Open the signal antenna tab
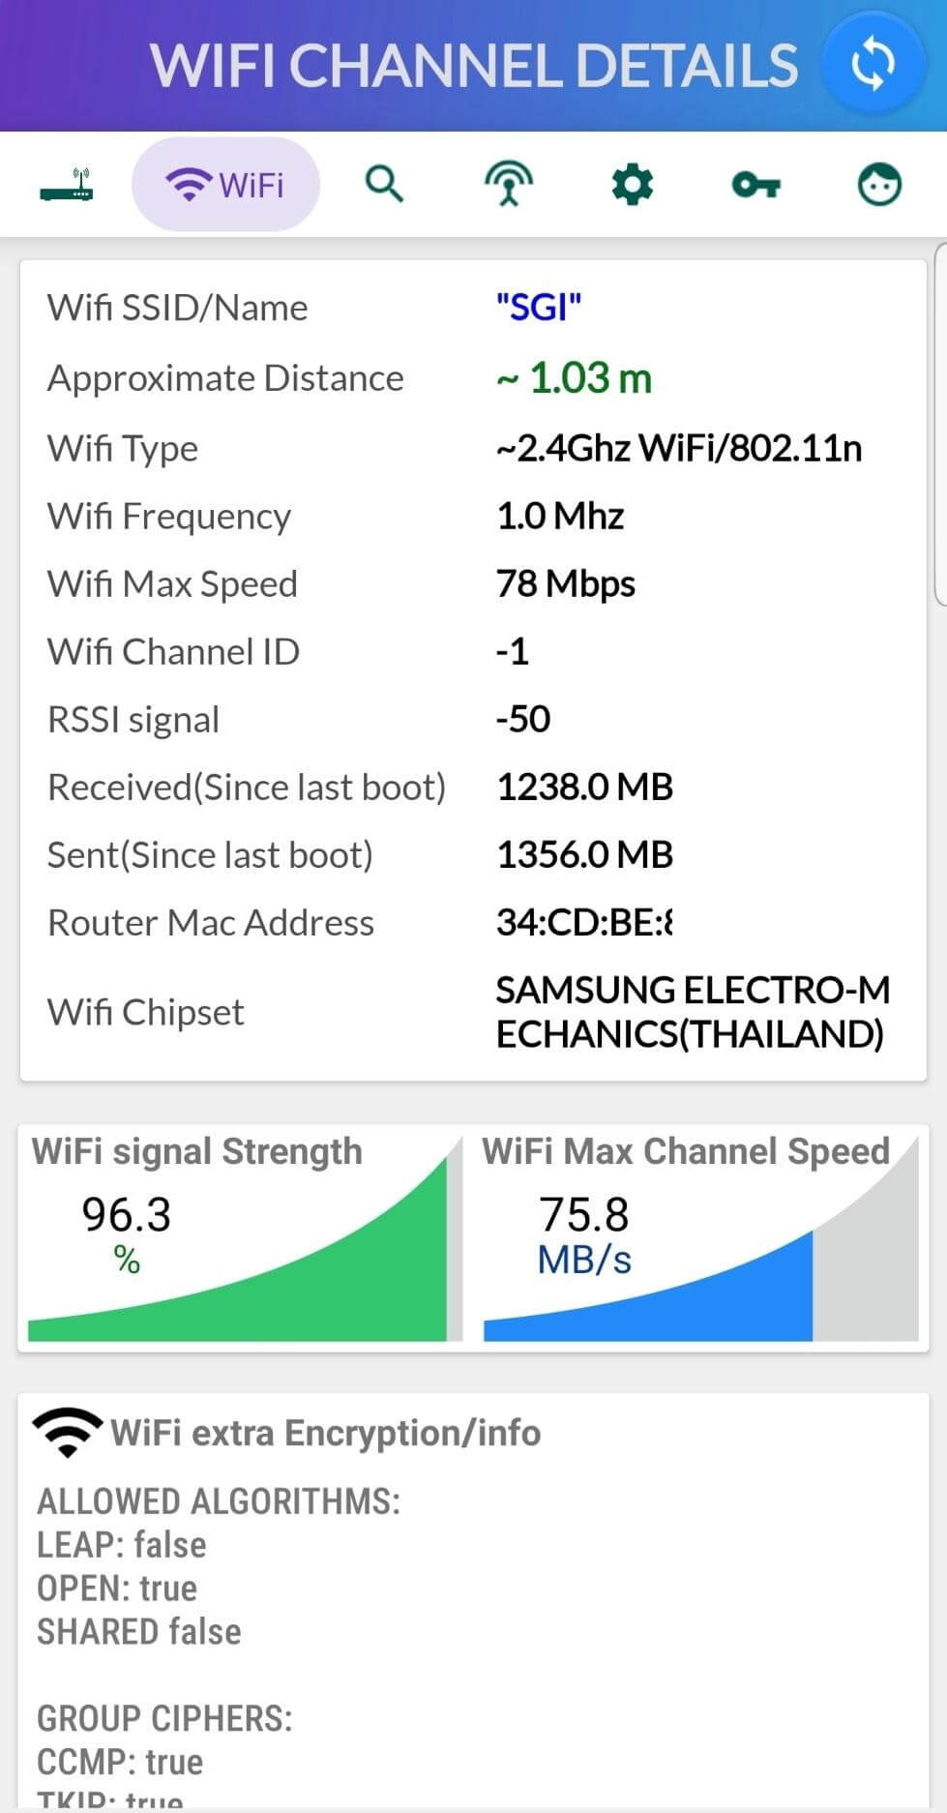This screenshot has height=1813, width=947. [509, 184]
